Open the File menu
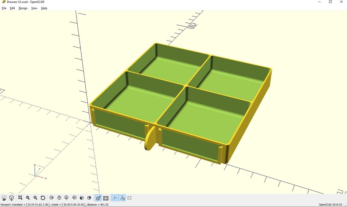This screenshot has height=207, width=347. click(4, 8)
